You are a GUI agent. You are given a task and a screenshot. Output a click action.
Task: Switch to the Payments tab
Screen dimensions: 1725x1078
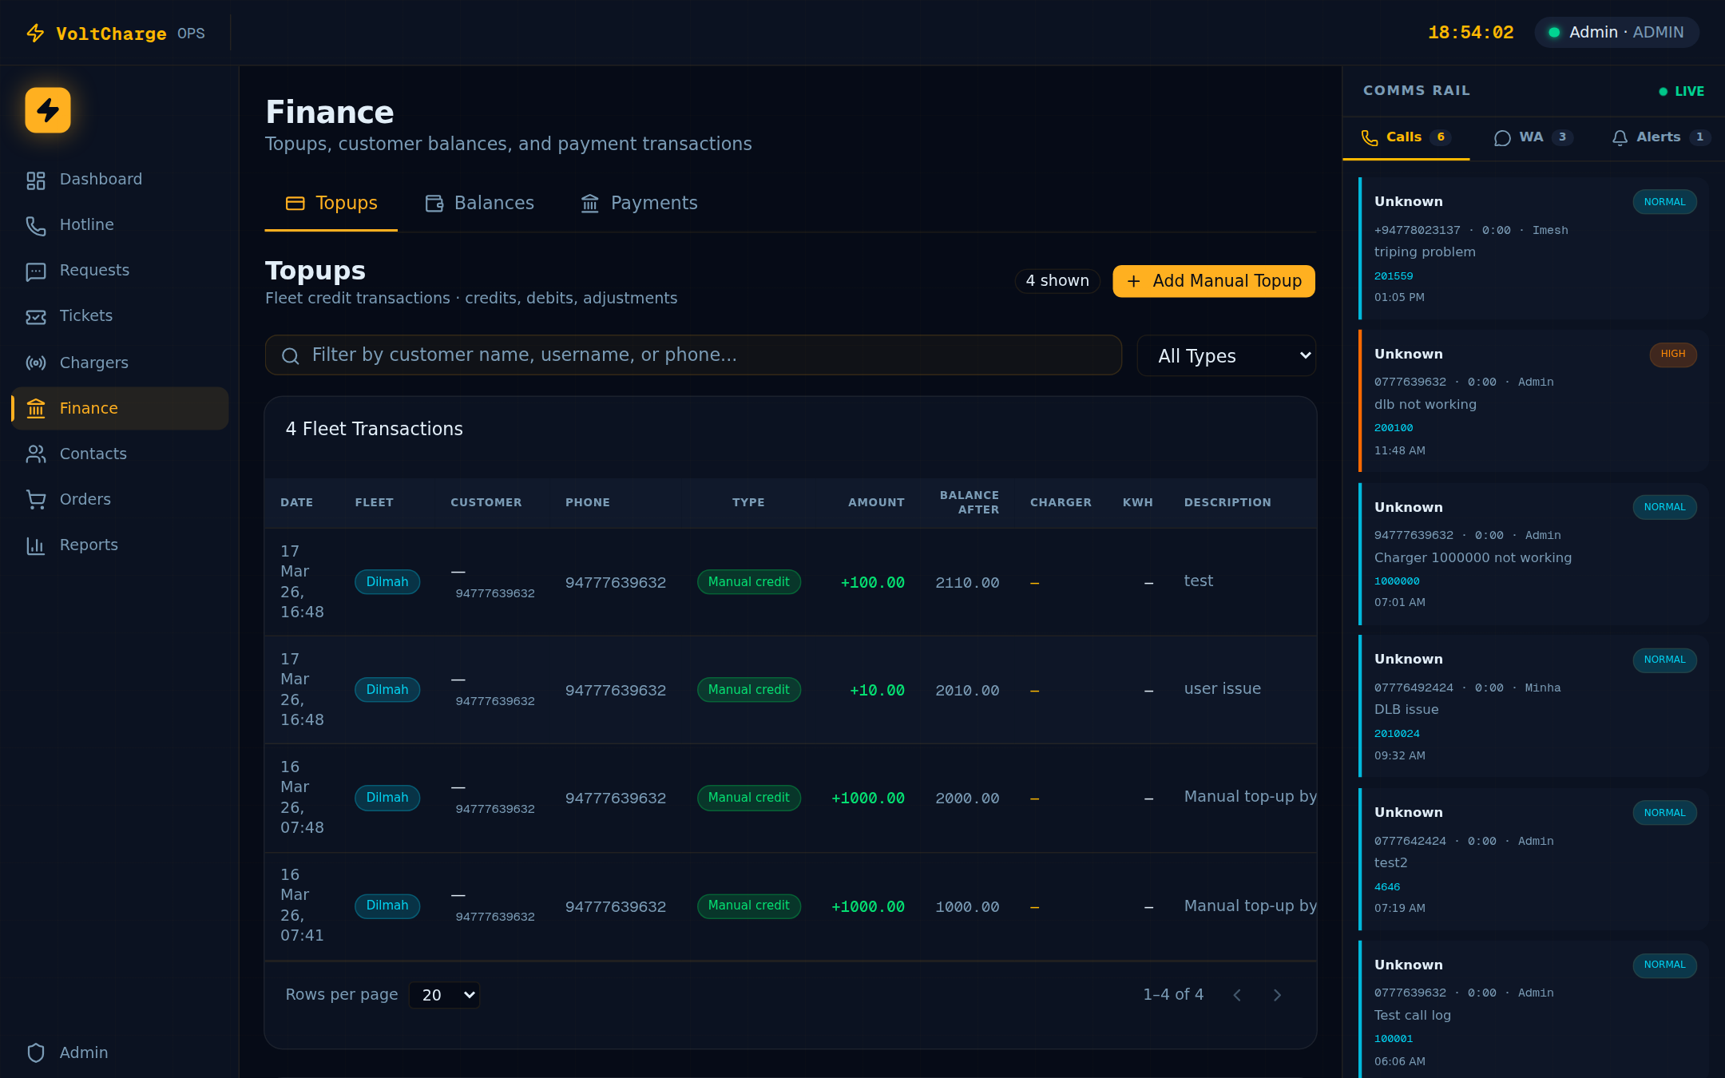(639, 204)
